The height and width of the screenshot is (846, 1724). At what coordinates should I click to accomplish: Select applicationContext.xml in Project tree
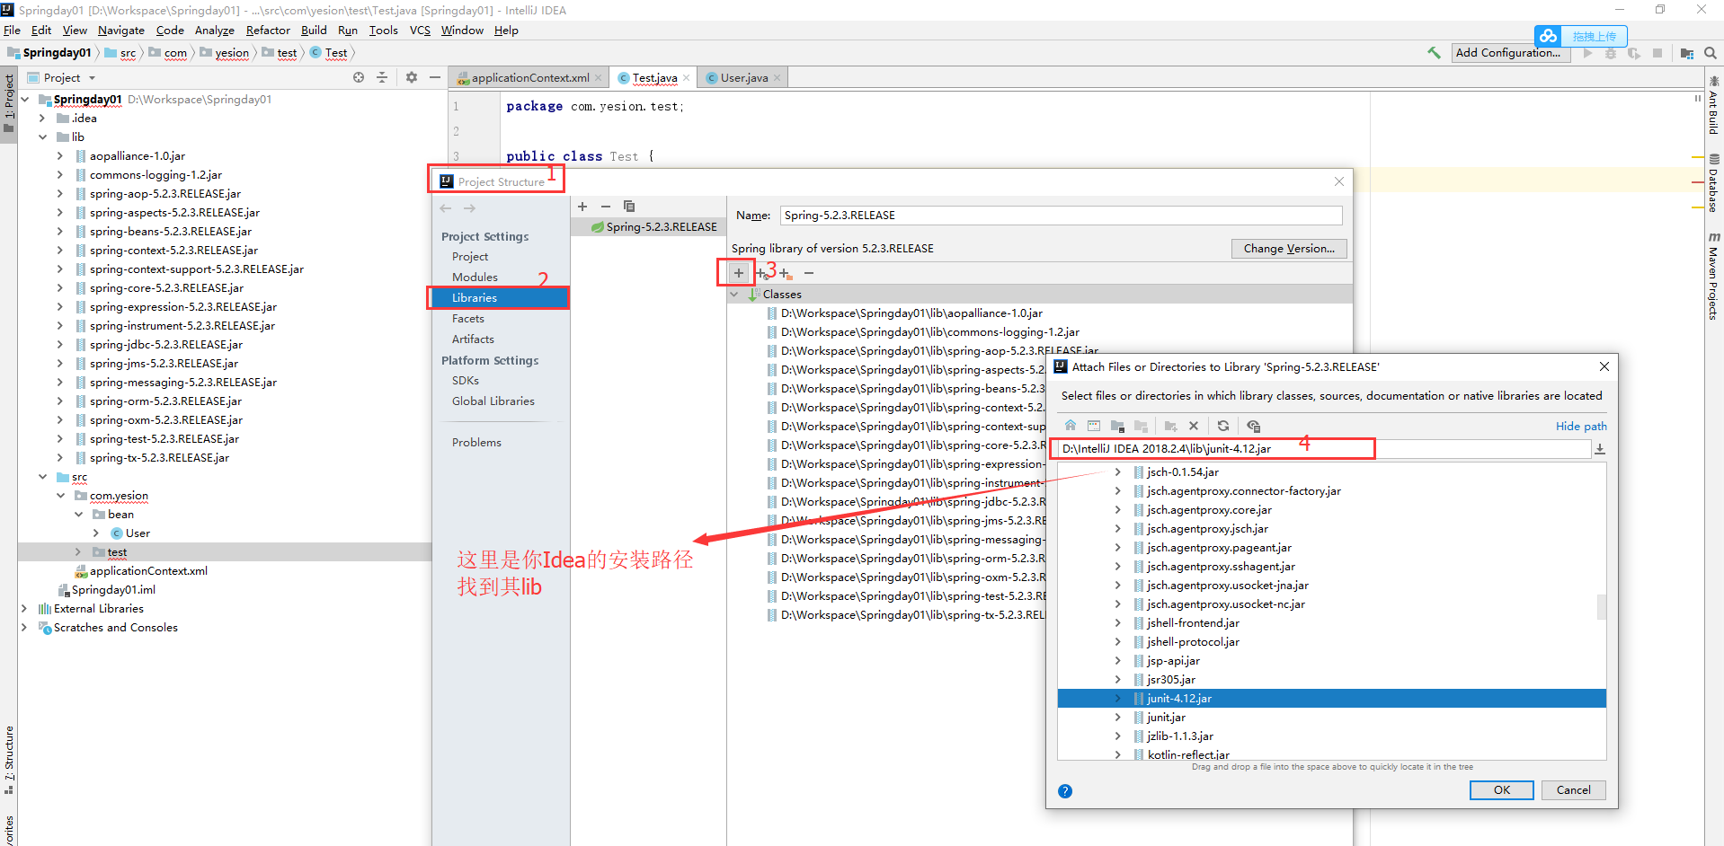(x=148, y=570)
